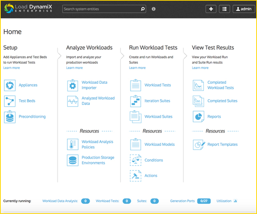The height and width of the screenshot is (214, 257).
Task: Open the Workload Suites link
Action: pos(158,117)
